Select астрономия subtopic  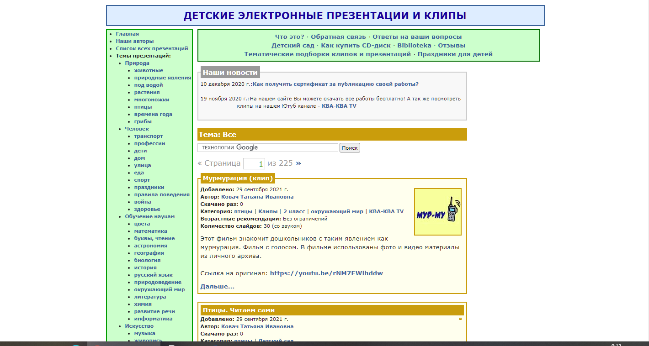point(151,246)
